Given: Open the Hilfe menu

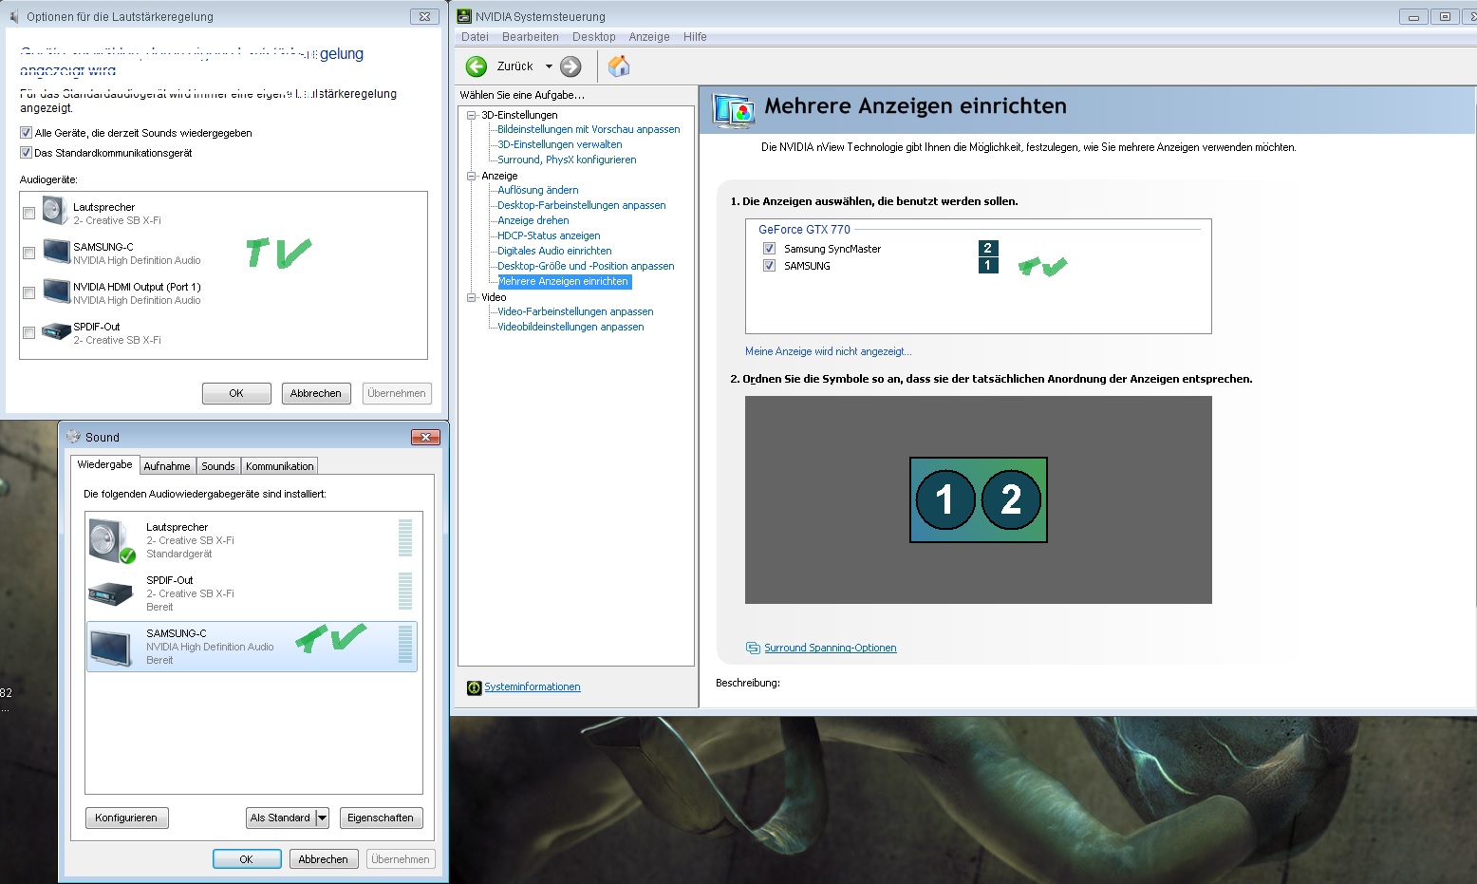Looking at the screenshot, I should (x=695, y=37).
